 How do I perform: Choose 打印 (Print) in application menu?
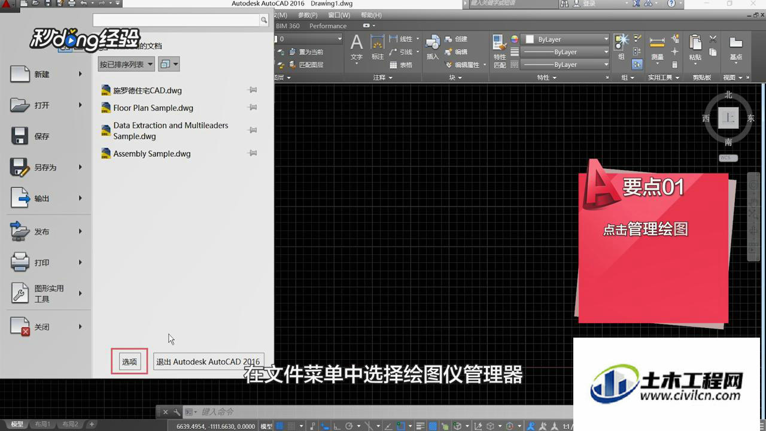tap(46, 262)
